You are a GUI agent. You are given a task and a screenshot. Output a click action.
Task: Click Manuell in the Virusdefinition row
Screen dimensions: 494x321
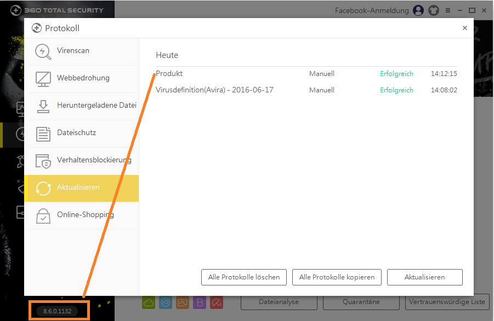pos(322,90)
